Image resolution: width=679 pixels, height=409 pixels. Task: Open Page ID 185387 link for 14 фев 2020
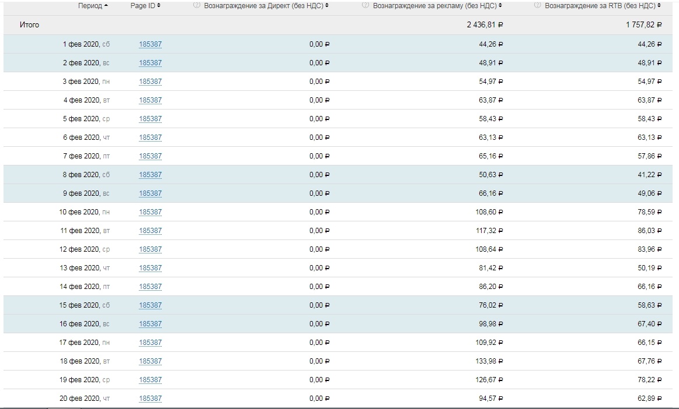(150, 286)
